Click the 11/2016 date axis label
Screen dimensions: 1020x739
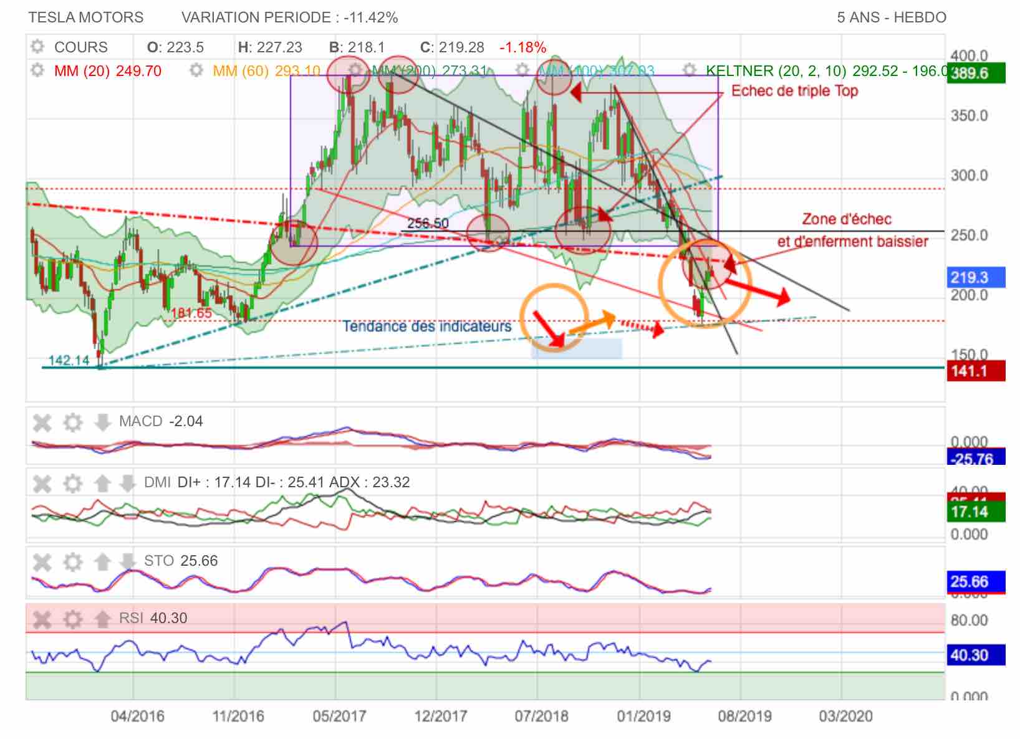click(238, 716)
